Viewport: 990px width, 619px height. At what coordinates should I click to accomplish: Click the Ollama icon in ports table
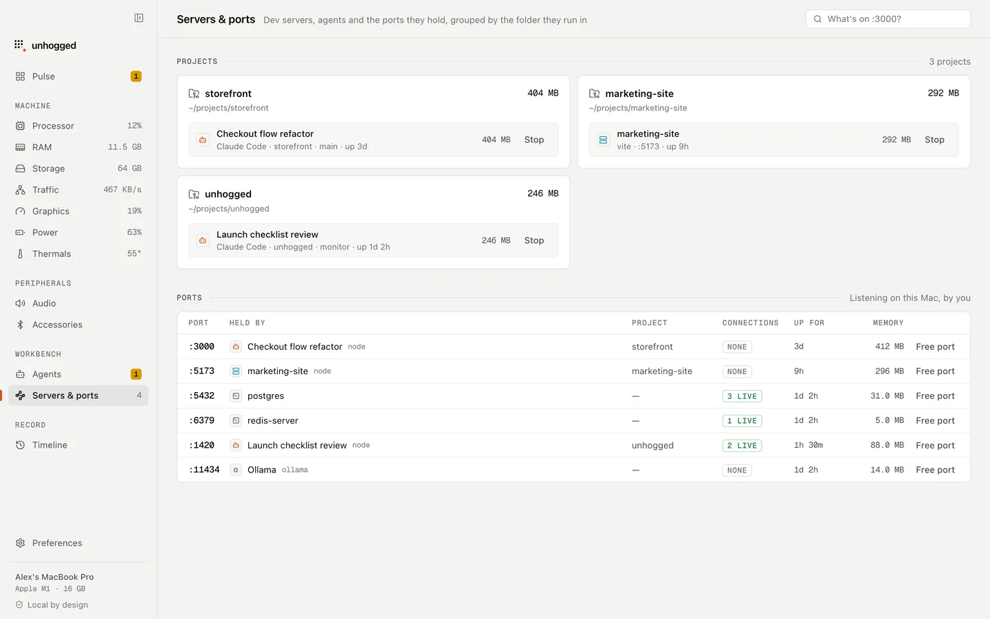click(236, 470)
